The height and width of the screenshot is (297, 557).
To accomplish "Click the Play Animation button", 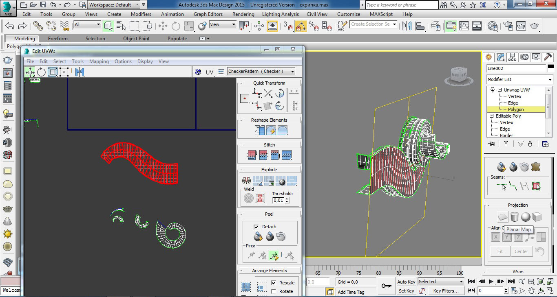I will coord(491,282).
